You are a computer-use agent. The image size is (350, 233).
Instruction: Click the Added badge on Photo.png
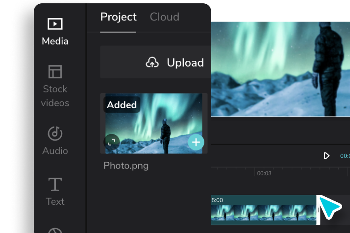122,104
